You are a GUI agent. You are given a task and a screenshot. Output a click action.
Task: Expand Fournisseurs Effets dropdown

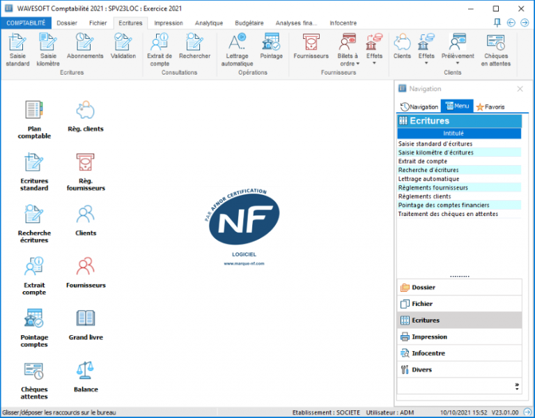tap(374, 63)
